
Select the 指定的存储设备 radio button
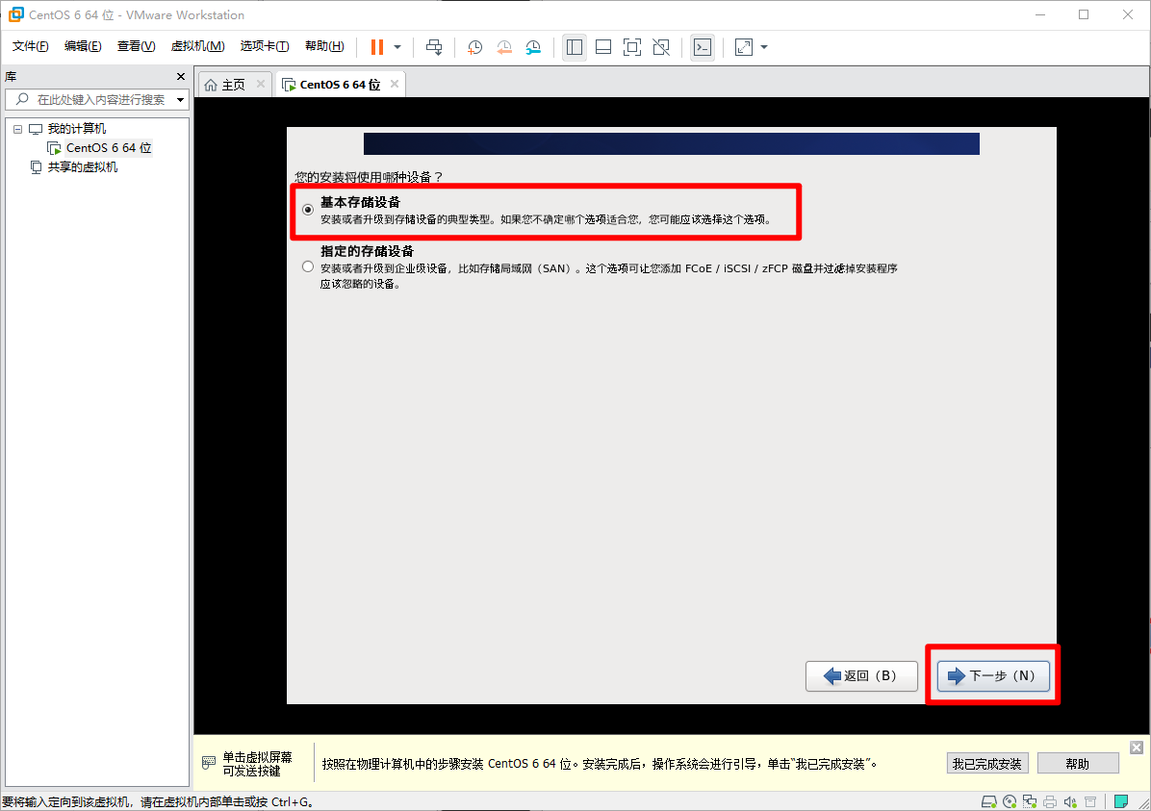click(308, 267)
